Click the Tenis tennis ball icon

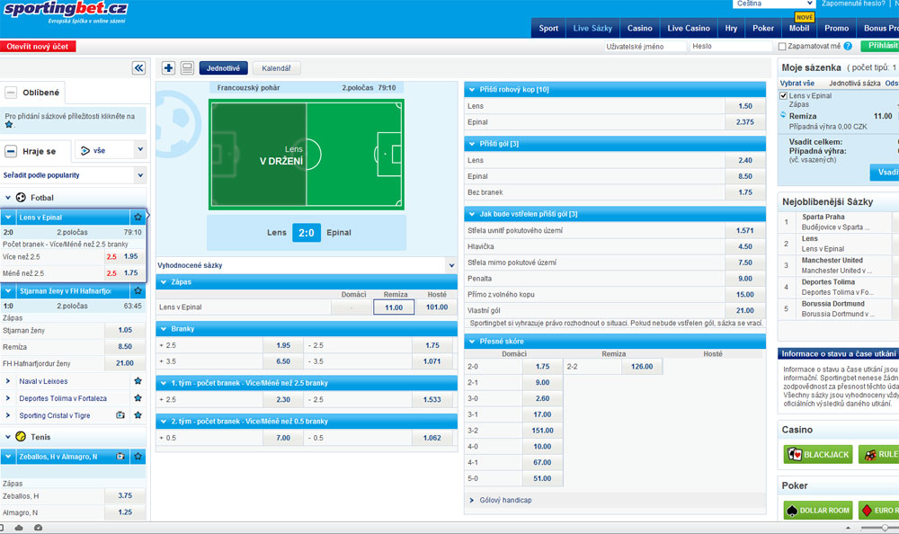tap(21, 437)
